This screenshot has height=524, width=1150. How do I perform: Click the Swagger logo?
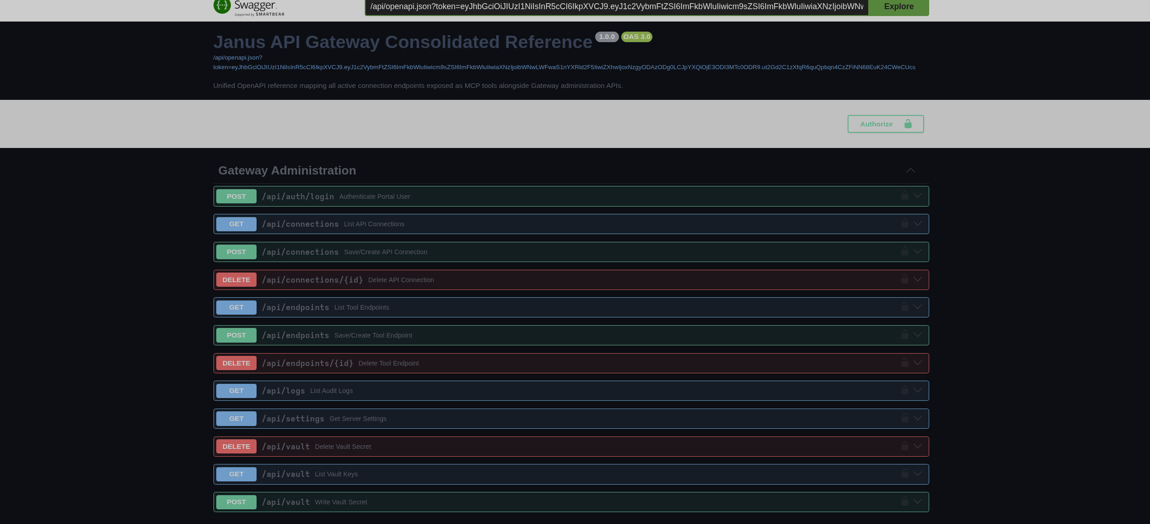point(249,8)
